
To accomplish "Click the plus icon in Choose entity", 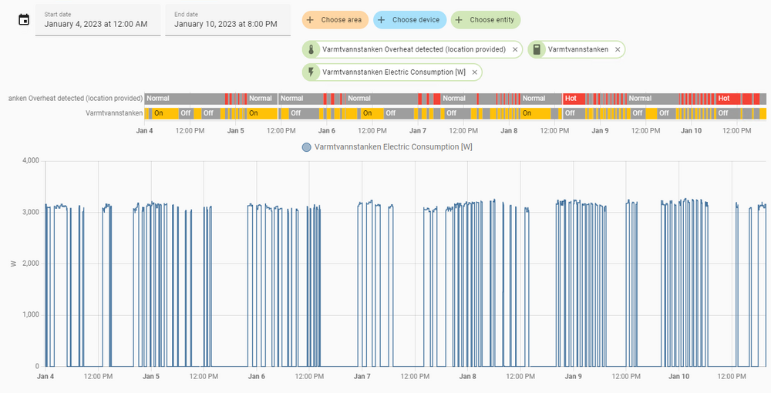I will [460, 20].
